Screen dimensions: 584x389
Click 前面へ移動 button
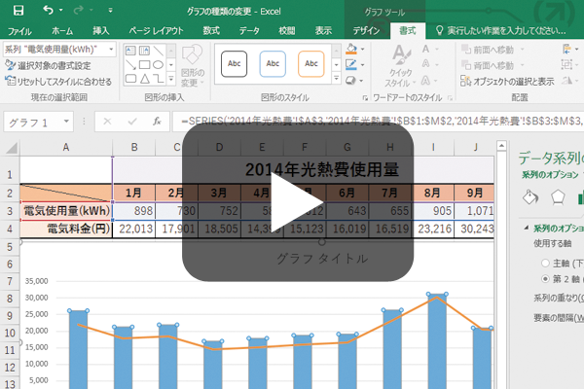[x=488, y=50]
